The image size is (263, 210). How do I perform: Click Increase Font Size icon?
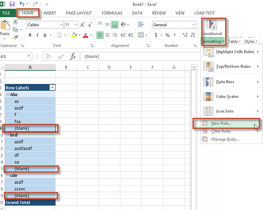coord(83,25)
